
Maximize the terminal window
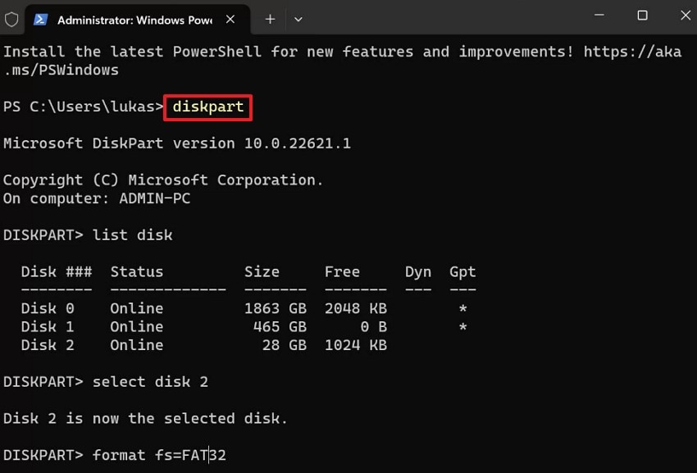(642, 16)
